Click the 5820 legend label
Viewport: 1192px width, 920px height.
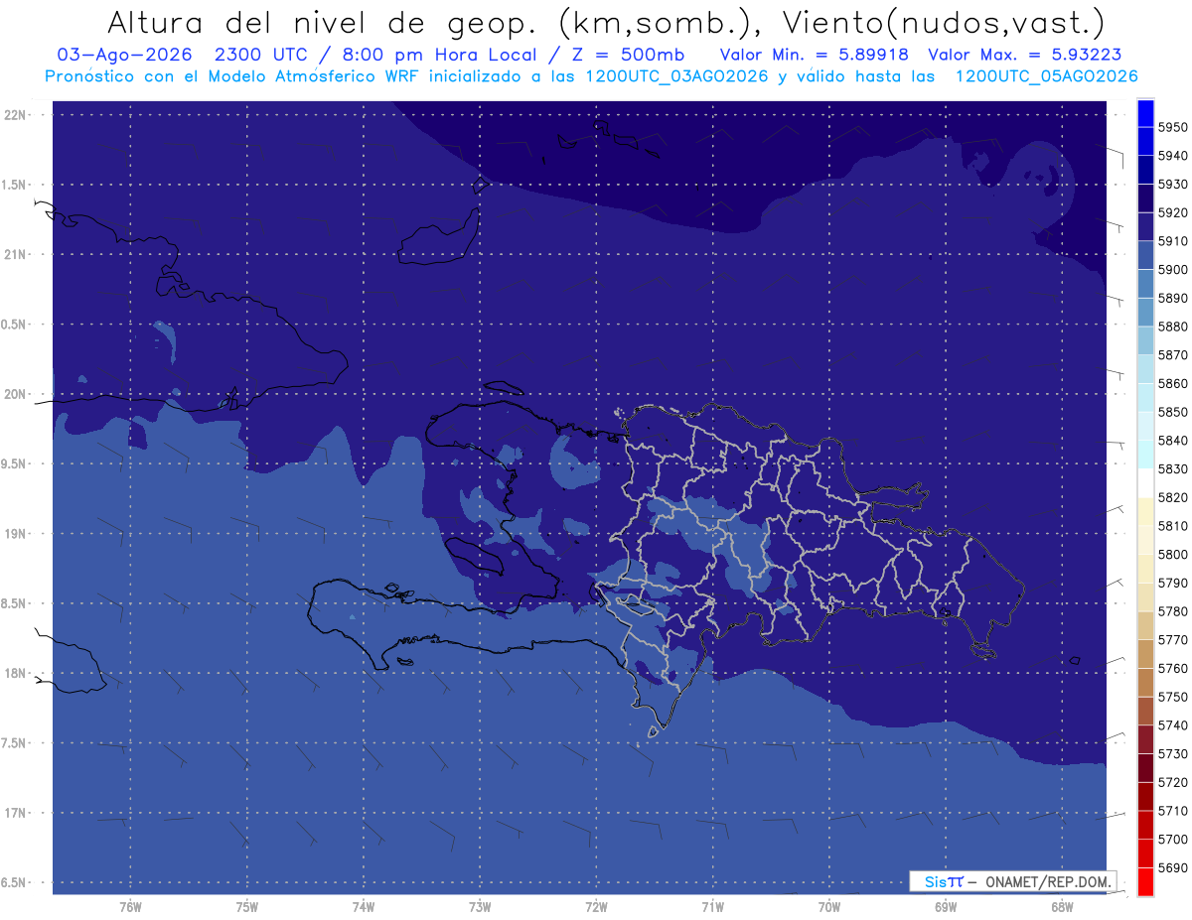pos(1172,497)
